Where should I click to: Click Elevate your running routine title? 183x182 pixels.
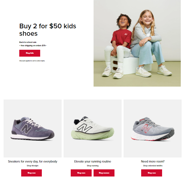[92, 161]
